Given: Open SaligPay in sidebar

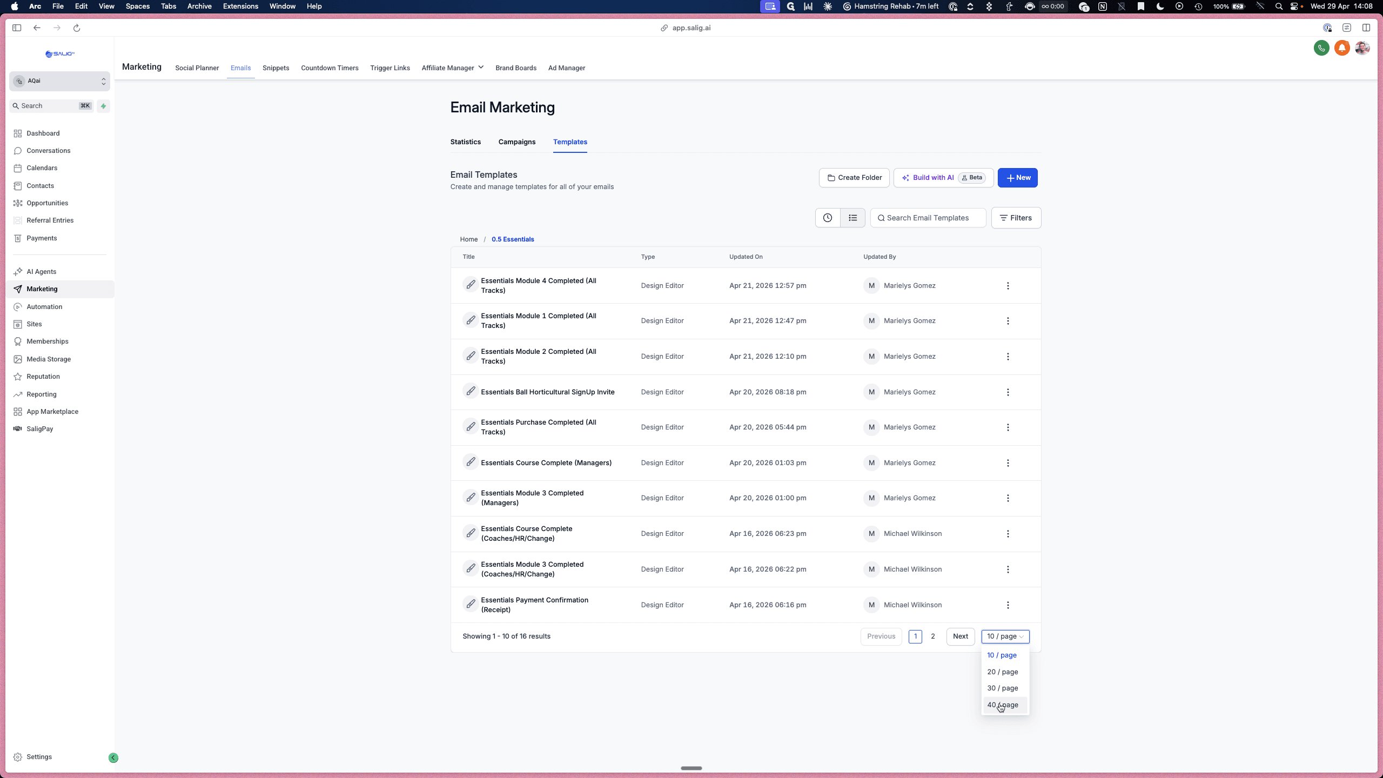Looking at the screenshot, I should point(40,429).
